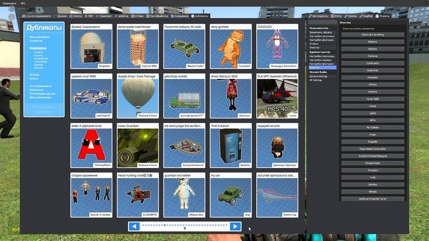The image size is (429, 241).
Task: Pick the Troll Avtomat vending machine dupe
Action: 231,145
